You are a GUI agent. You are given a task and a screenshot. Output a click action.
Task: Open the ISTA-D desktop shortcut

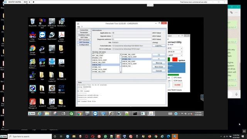coord(52,49)
